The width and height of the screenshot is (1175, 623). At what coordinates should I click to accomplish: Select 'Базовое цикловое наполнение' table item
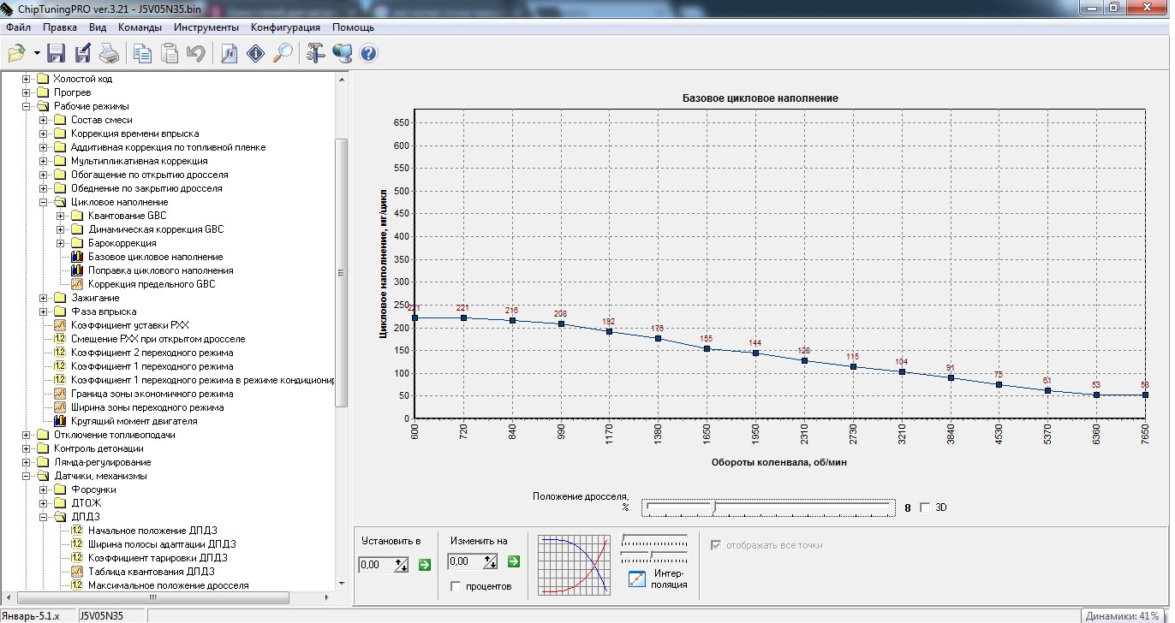tap(155, 257)
